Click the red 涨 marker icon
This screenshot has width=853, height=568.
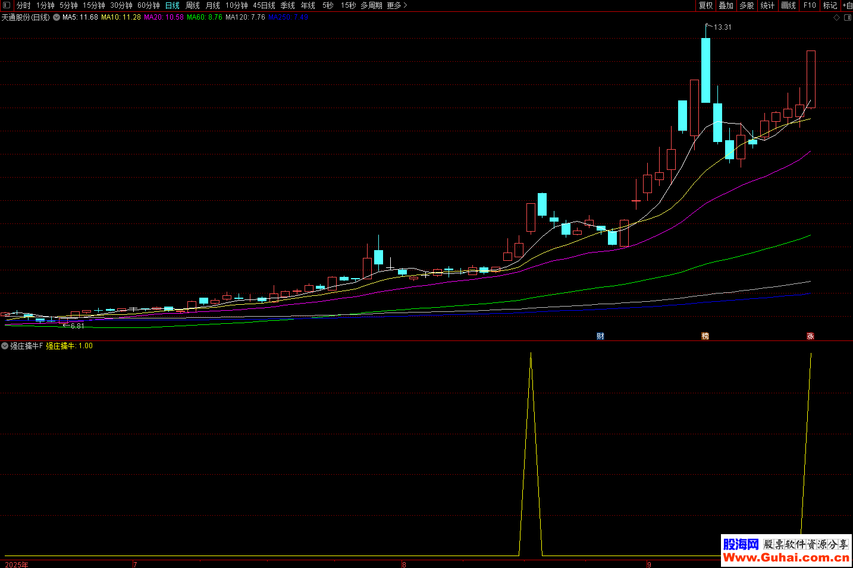point(810,336)
